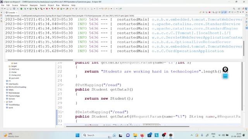Click the CurdOperationsApplication log entry
This screenshot has width=248, height=139.
[188, 51]
